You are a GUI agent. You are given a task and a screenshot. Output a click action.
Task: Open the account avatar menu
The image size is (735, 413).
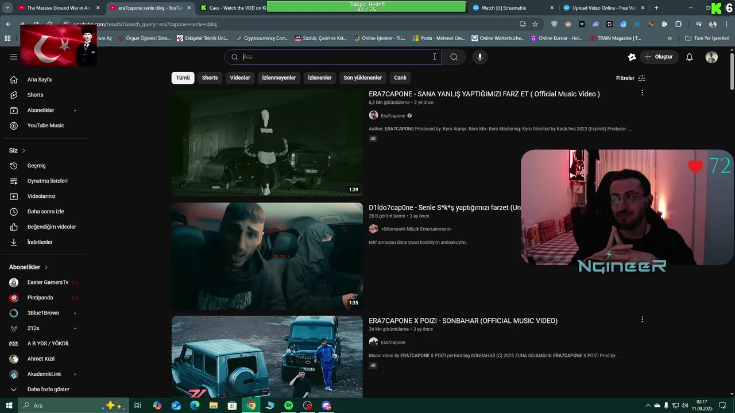711,57
